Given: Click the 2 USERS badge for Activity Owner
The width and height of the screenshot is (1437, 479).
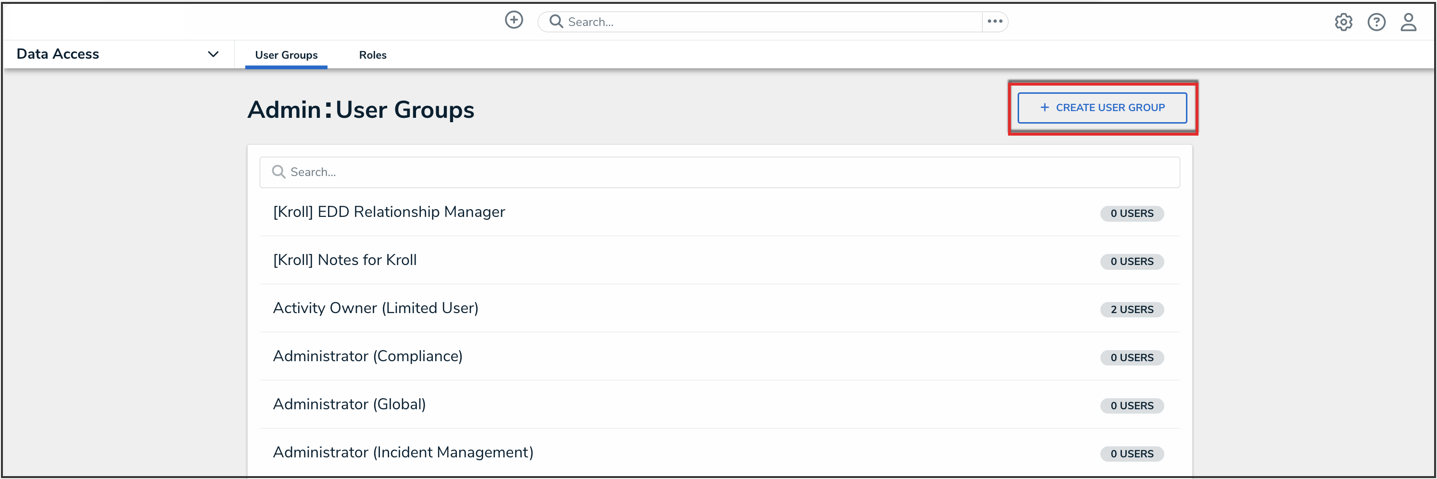Looking at the screenshot, I should pos(1131,310).
